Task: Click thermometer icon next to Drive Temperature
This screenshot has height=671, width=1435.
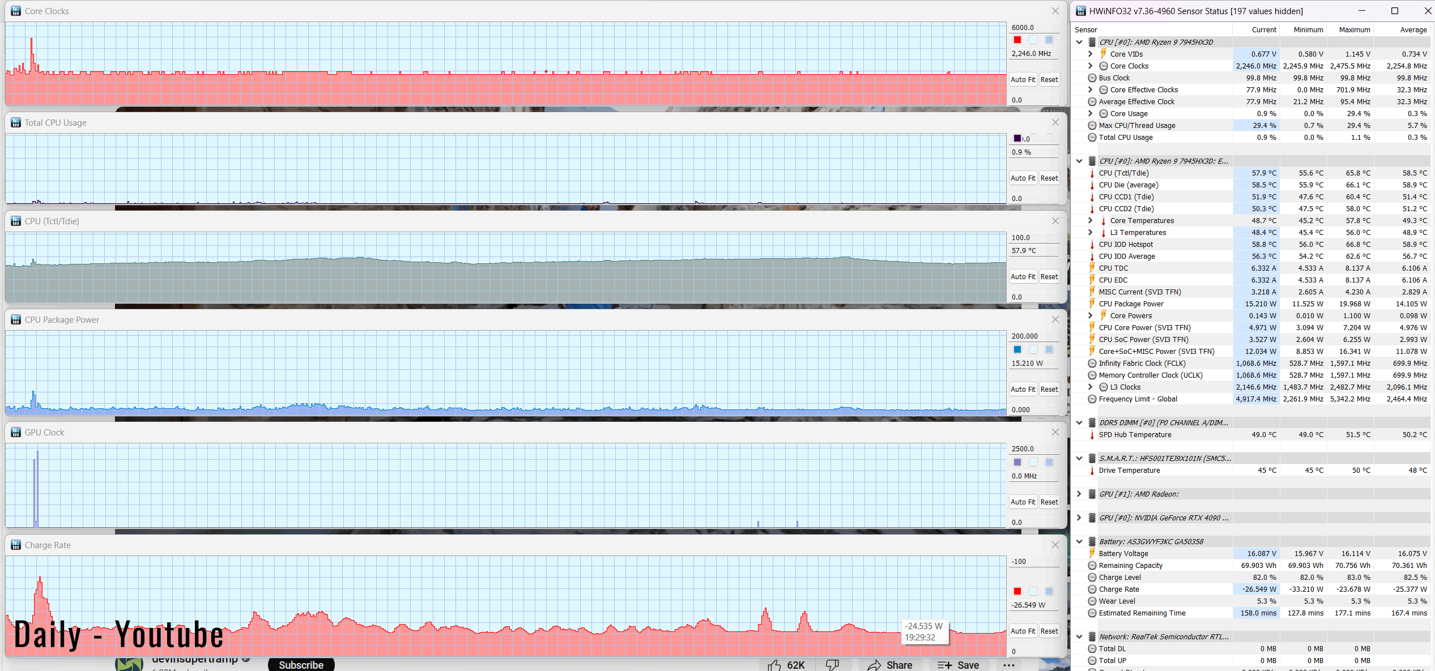Action: tap(1092, 470)
